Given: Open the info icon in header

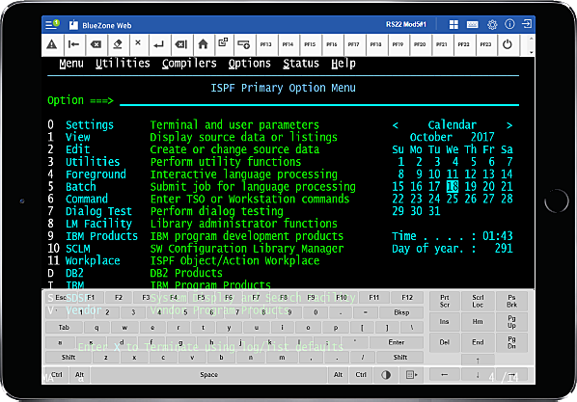Looking at the screenshot, I should [509, 24].
